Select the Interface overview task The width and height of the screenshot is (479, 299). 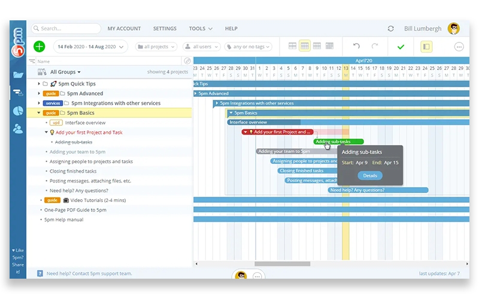[85, 123]
